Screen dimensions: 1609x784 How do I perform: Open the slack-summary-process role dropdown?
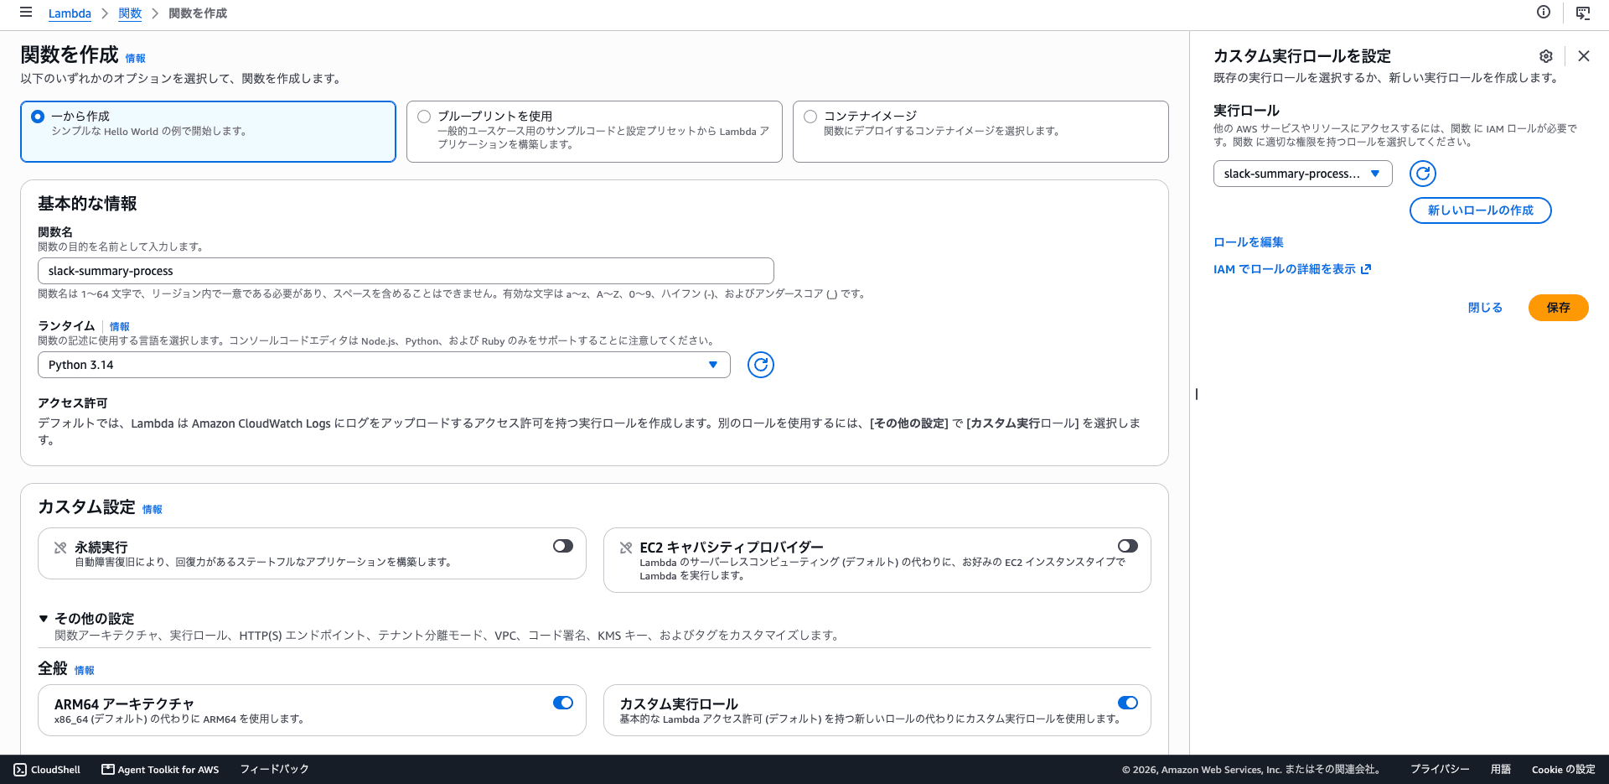click(1302, 174)
